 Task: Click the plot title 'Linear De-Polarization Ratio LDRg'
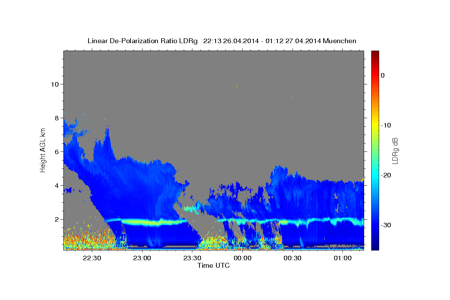click(142, 41)
